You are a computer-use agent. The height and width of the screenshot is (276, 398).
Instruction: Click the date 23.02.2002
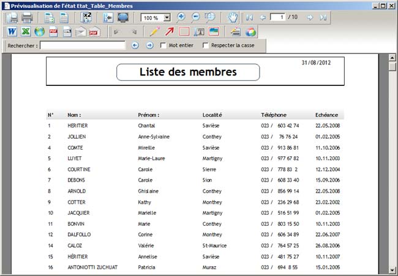pos(328,202)
